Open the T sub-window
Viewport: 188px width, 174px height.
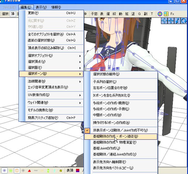click(x=152, y=14)
